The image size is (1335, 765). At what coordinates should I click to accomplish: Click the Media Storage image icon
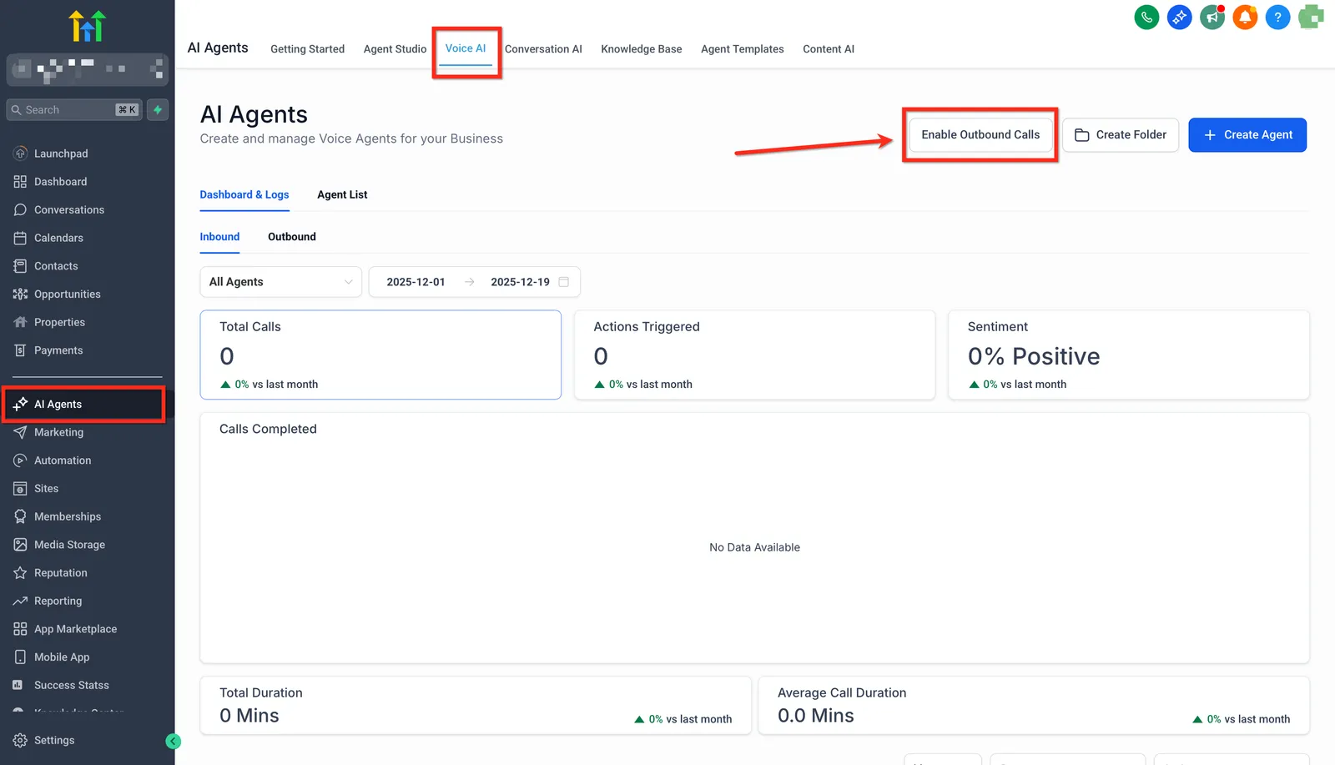[x=20, y=545]
